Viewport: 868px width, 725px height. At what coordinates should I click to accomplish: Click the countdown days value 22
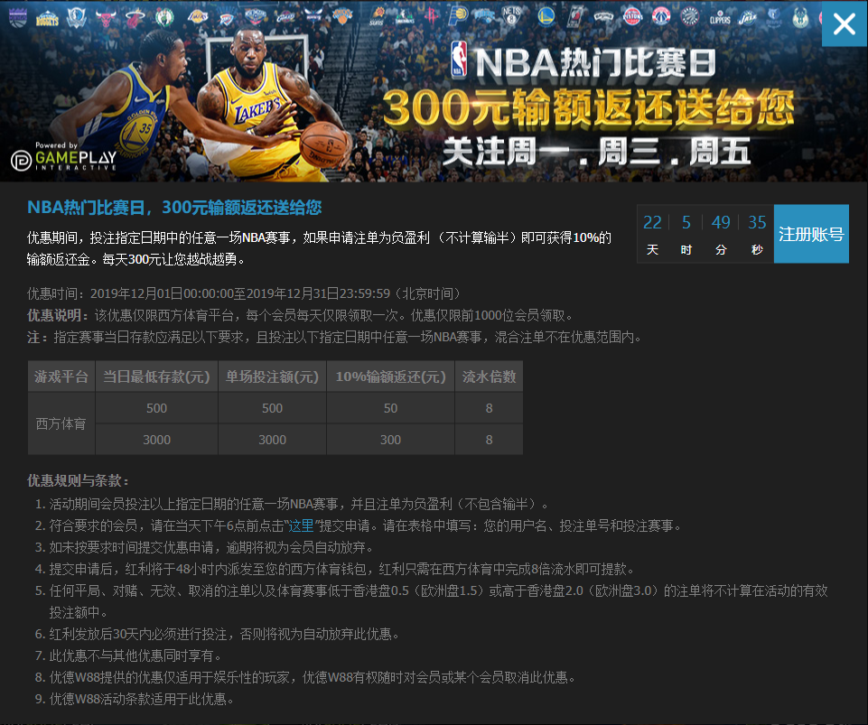coord(652,222)
